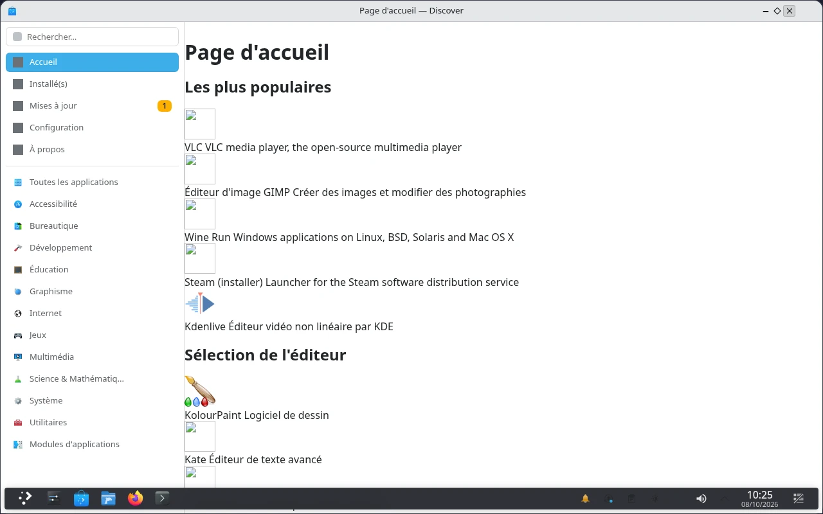Open Kate Éditeur de texte avancé

pos(253,459)
